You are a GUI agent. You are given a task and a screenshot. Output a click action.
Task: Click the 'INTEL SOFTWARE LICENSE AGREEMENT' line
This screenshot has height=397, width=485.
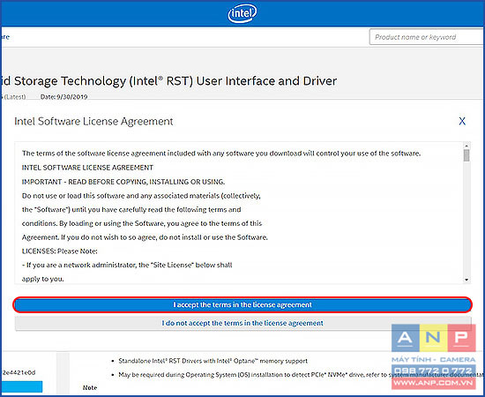(87, 168)
